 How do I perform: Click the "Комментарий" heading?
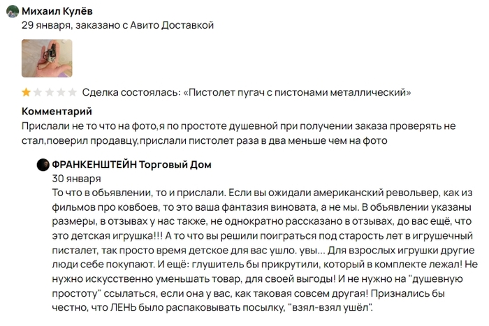(x=57, y=111)
